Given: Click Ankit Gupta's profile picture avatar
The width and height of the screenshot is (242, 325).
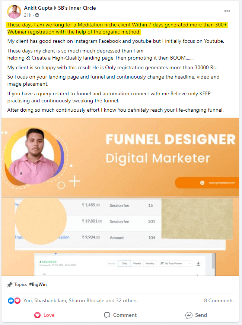Looking at the screenshot, I should (x=14, y=12).
